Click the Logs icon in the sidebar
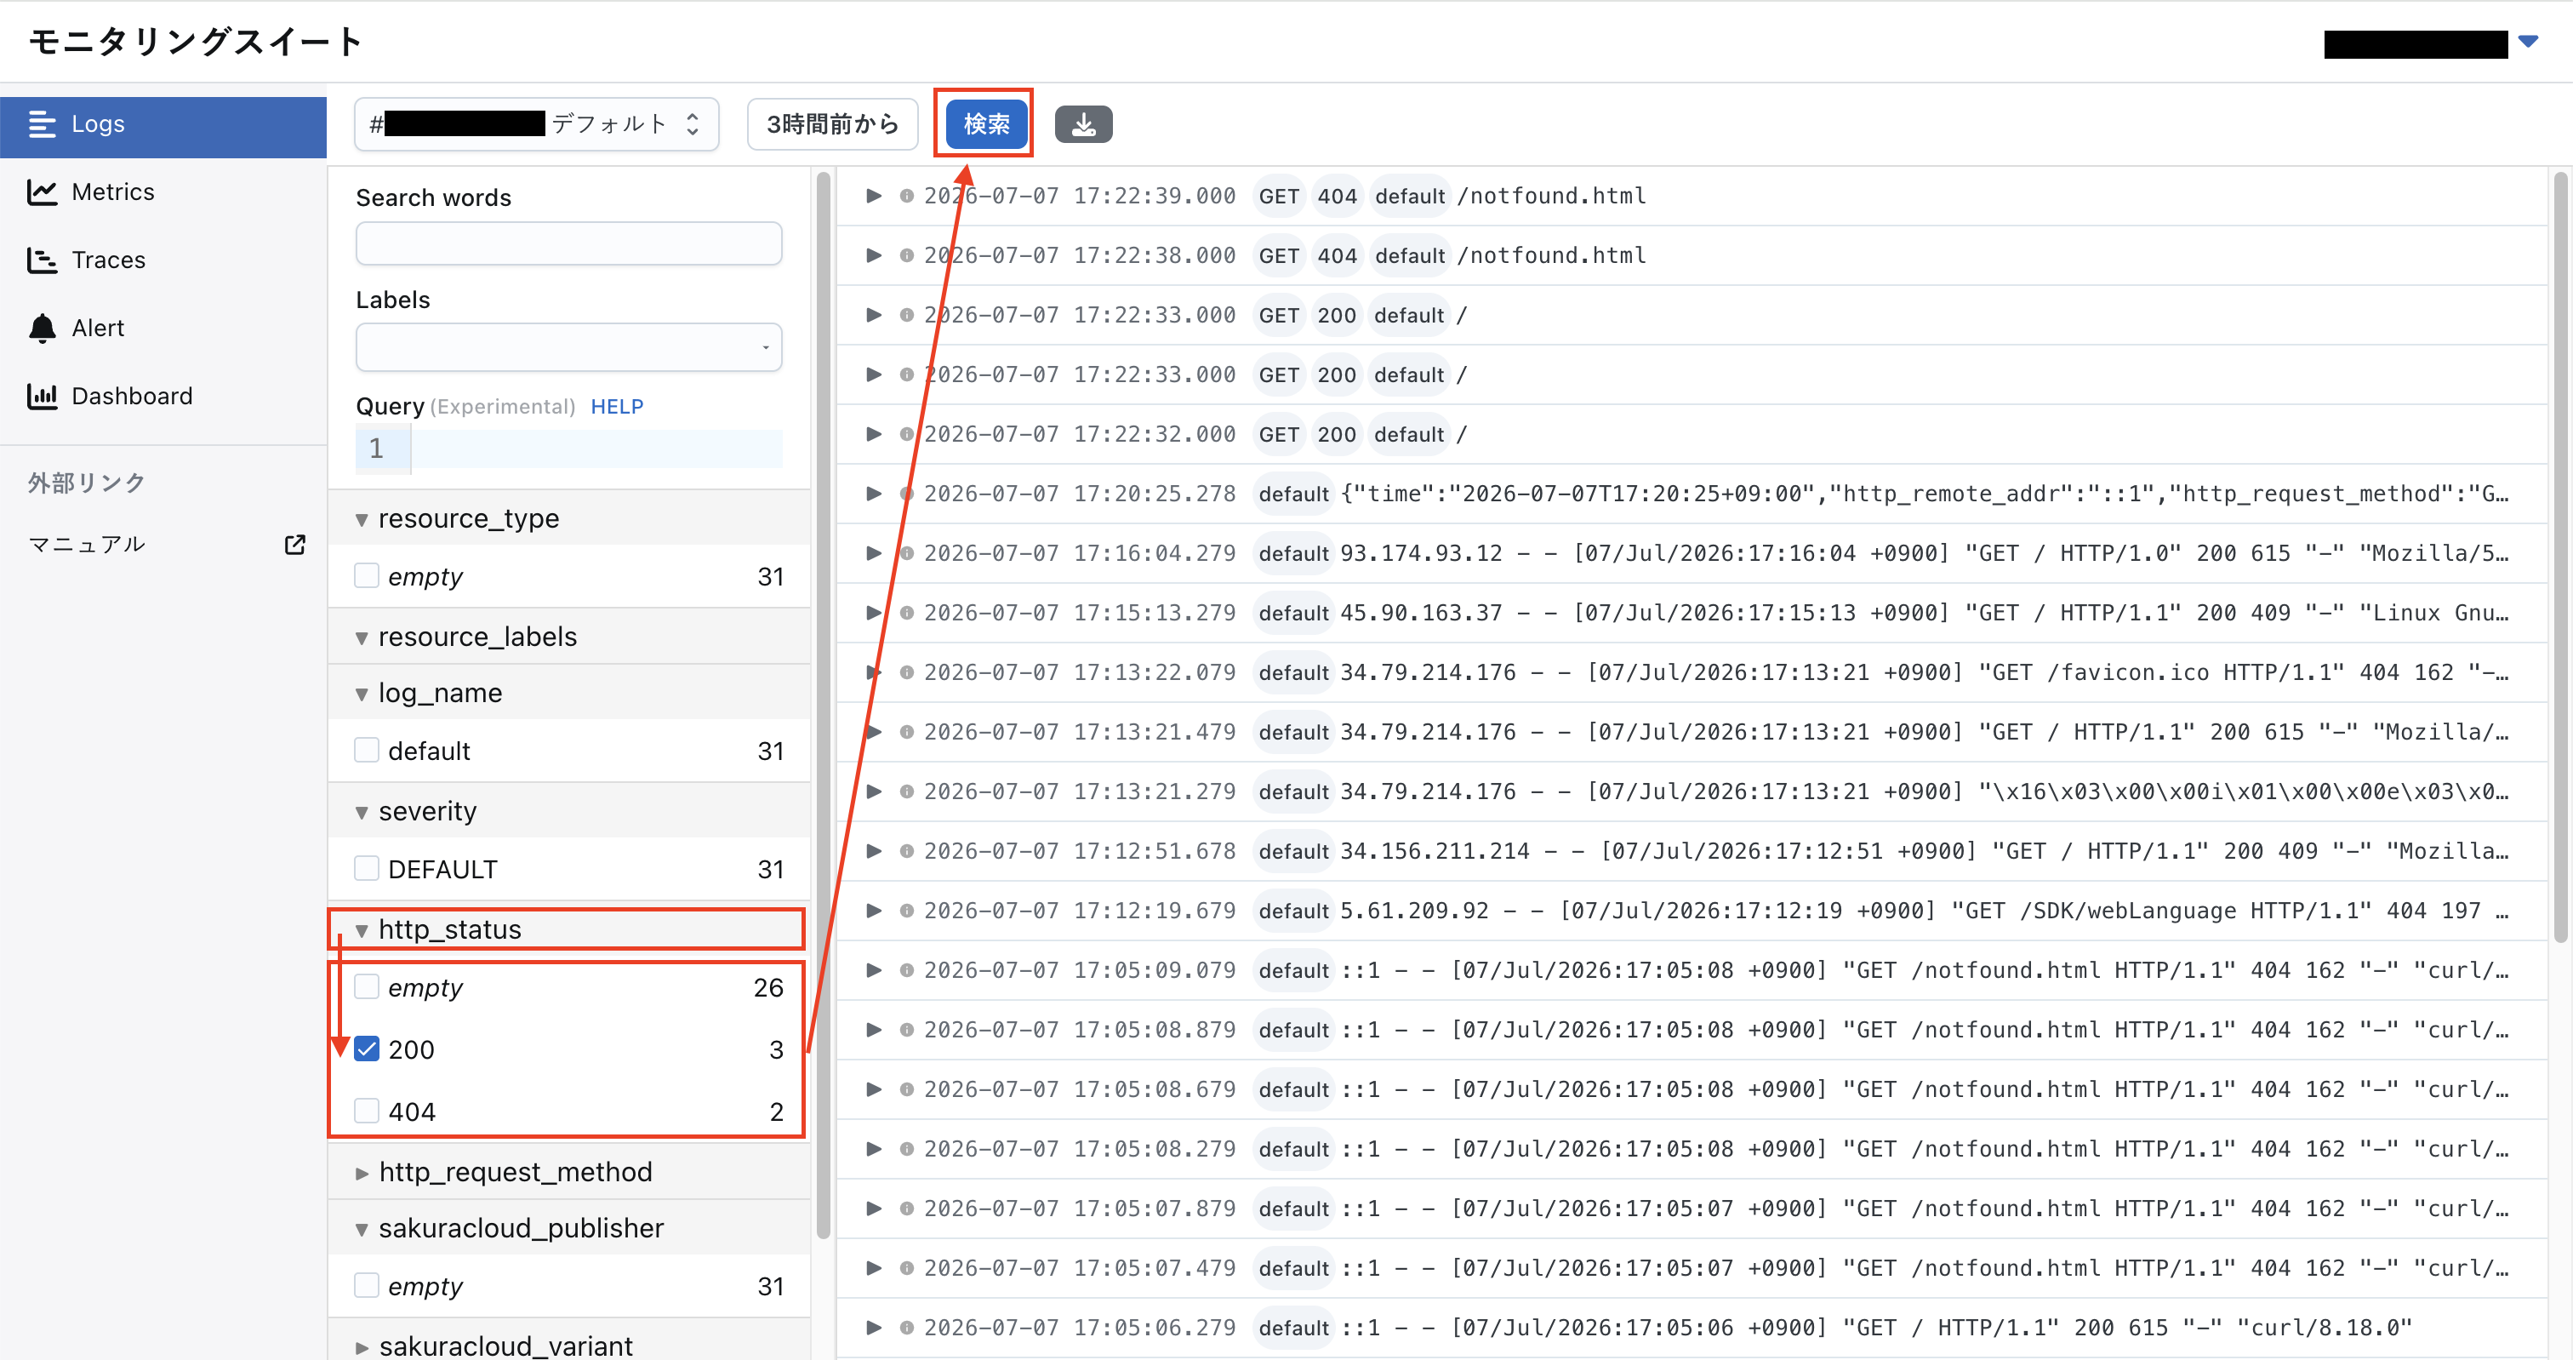 pyautogui.click(x=42, y=124)
